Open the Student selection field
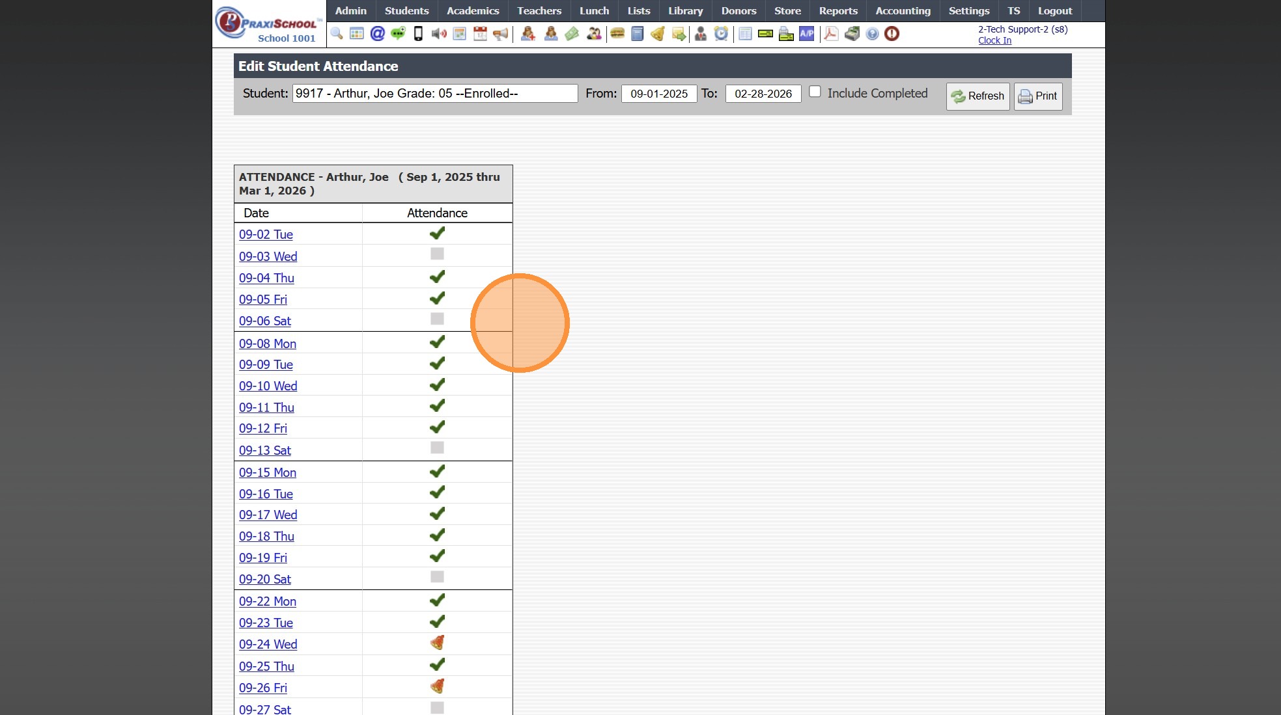This screenshot has height=715, width=1281. click(434, 94)
